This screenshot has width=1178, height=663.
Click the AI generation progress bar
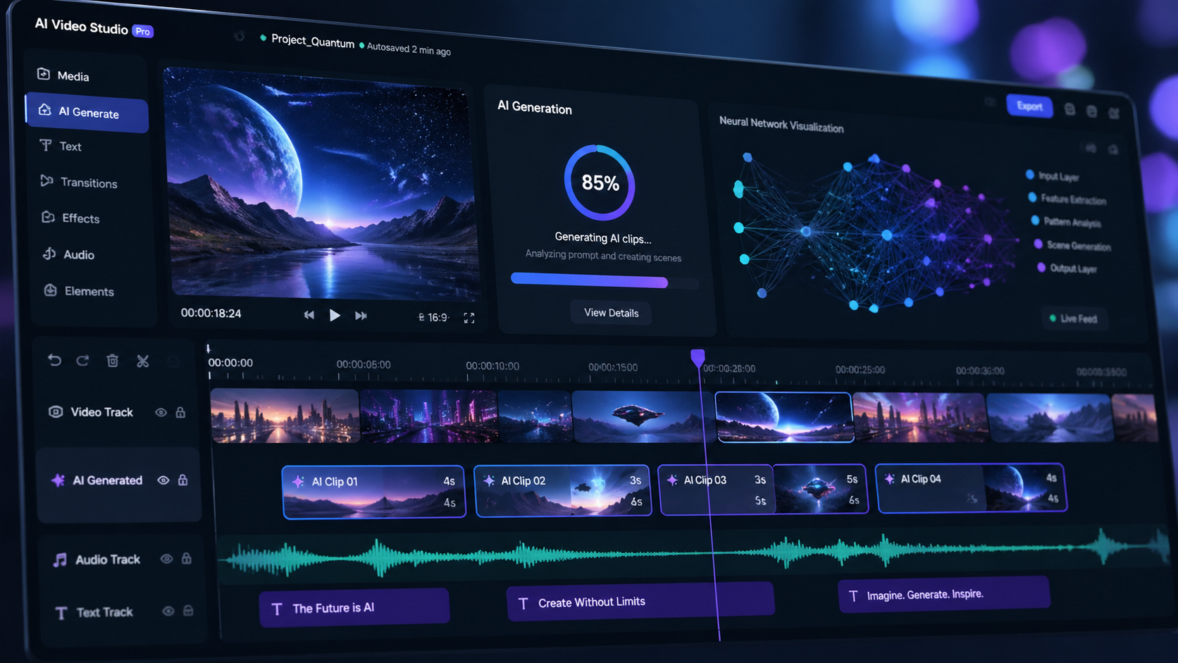(x=604, y=281)
